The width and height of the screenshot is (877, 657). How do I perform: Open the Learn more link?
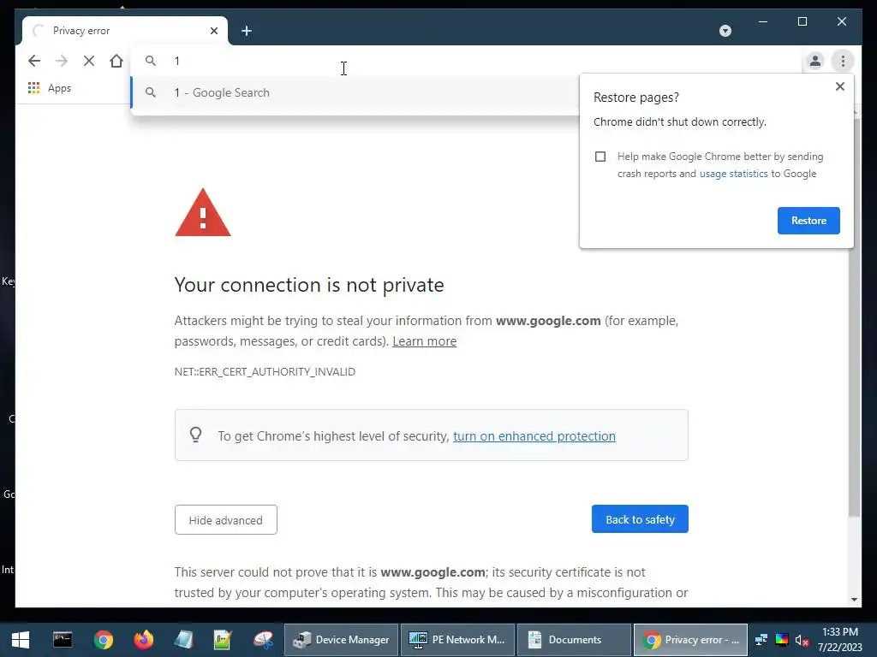click(425, 341)
